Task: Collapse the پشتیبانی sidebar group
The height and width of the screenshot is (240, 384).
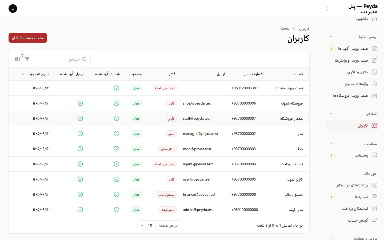Action: pos(331,143)
